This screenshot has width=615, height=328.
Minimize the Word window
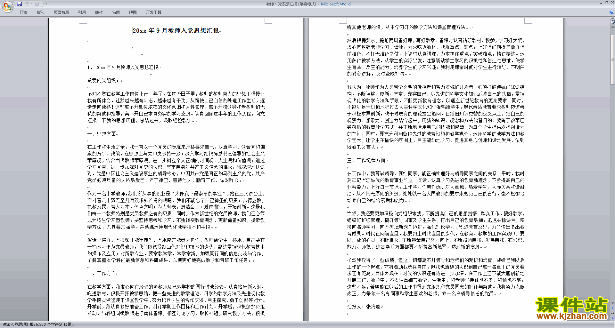coord(601,3)
